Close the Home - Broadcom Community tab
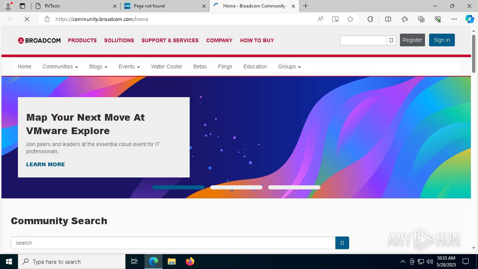 tap(293, 6)
